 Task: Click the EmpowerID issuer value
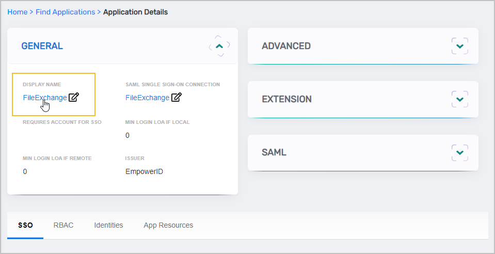[144, 171]
